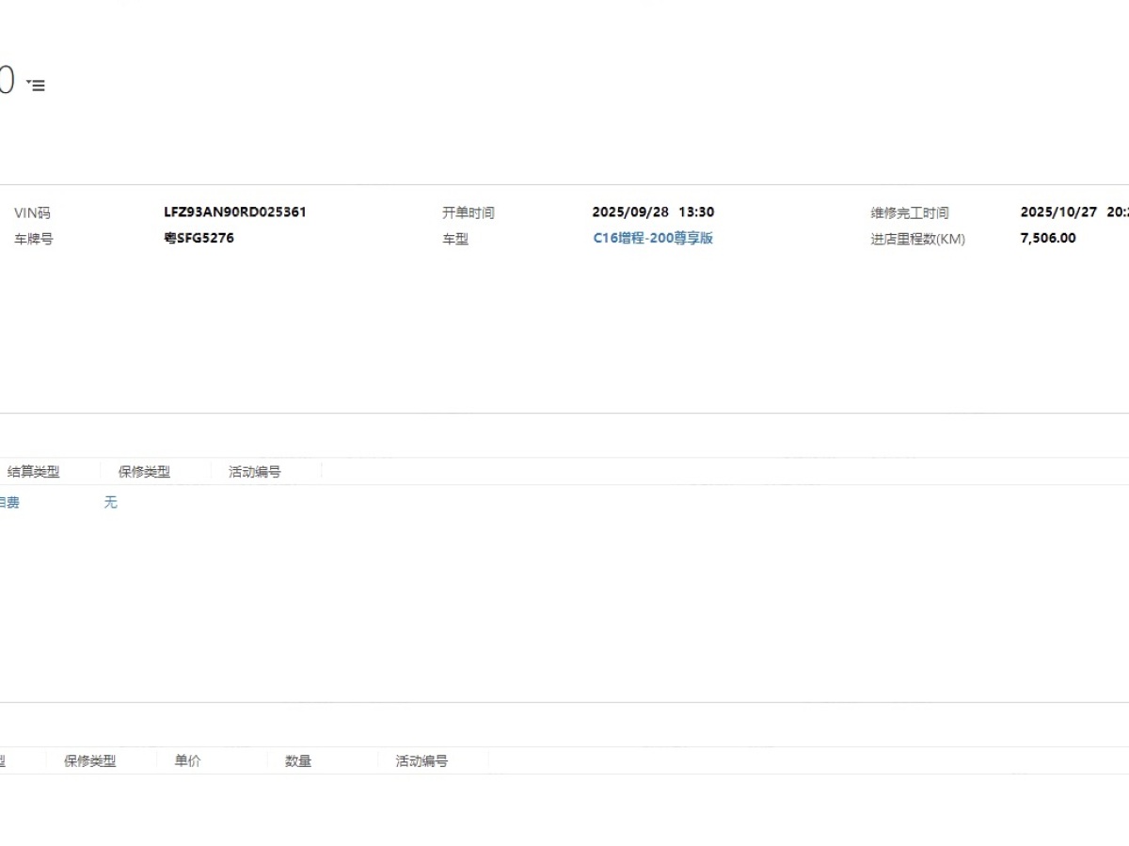Click the VIN value LFZ93AN90RD025361
The width and height of the screenshot is (1129, 846).
click(235, 212)
